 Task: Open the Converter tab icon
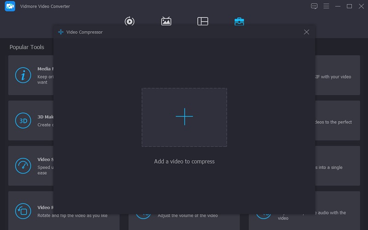coord(129,21)
